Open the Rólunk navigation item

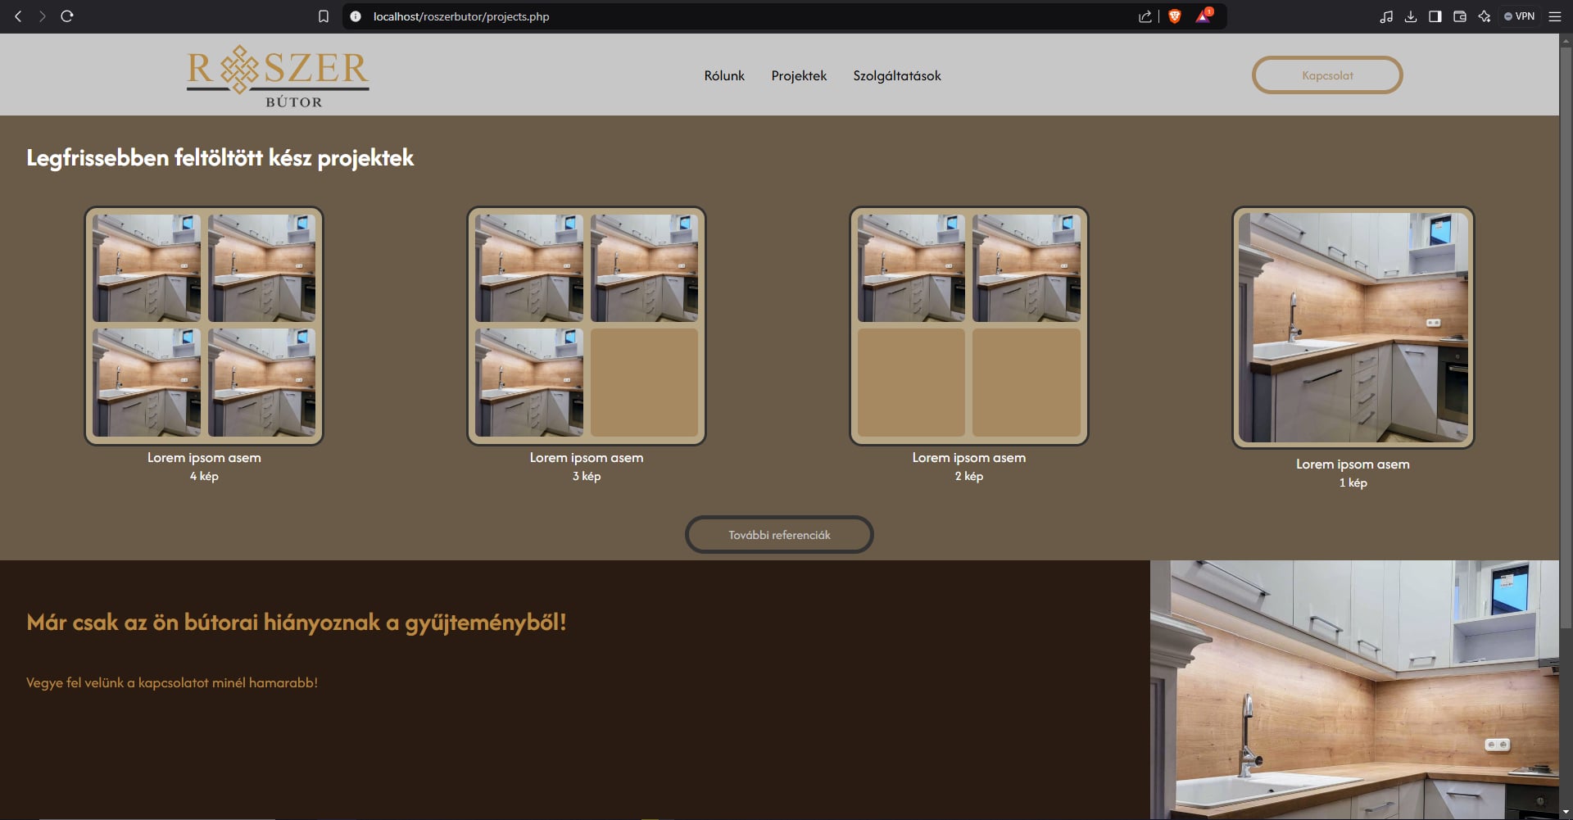(724, 75)
